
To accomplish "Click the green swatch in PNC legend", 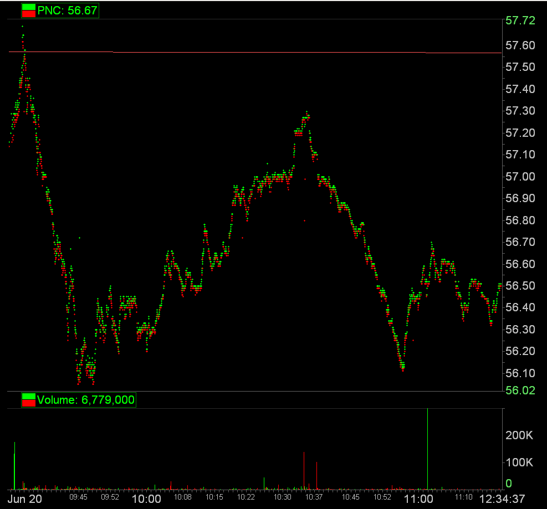I will point(29,7).
